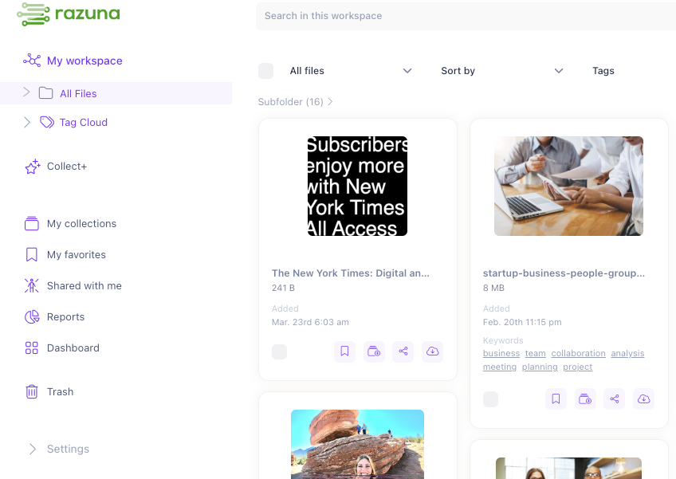This screenshot has height=479, width=676.
Task: Click the planning keyword link
Action: (x=540, y=367)
